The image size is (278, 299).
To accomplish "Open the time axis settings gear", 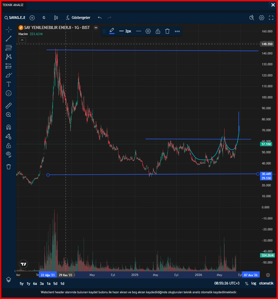I will [x=268, y=275].
